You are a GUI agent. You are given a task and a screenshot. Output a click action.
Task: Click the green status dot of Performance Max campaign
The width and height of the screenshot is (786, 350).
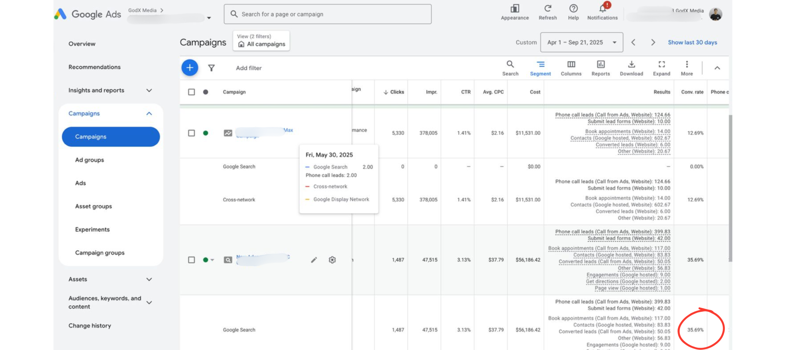click(x=205, y=133)
